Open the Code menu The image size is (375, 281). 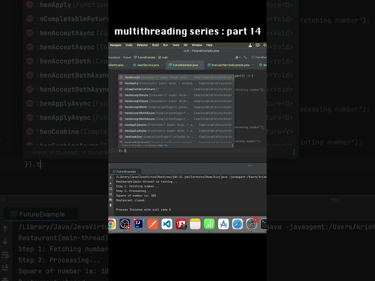tap(129, 45)
